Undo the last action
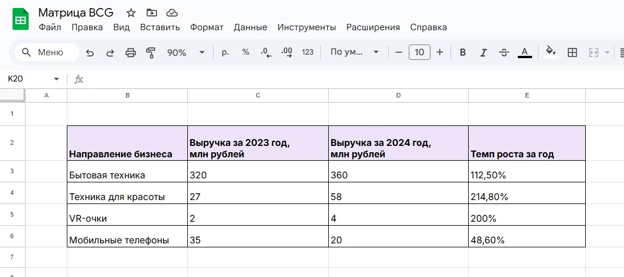 (x=90, y=52)
